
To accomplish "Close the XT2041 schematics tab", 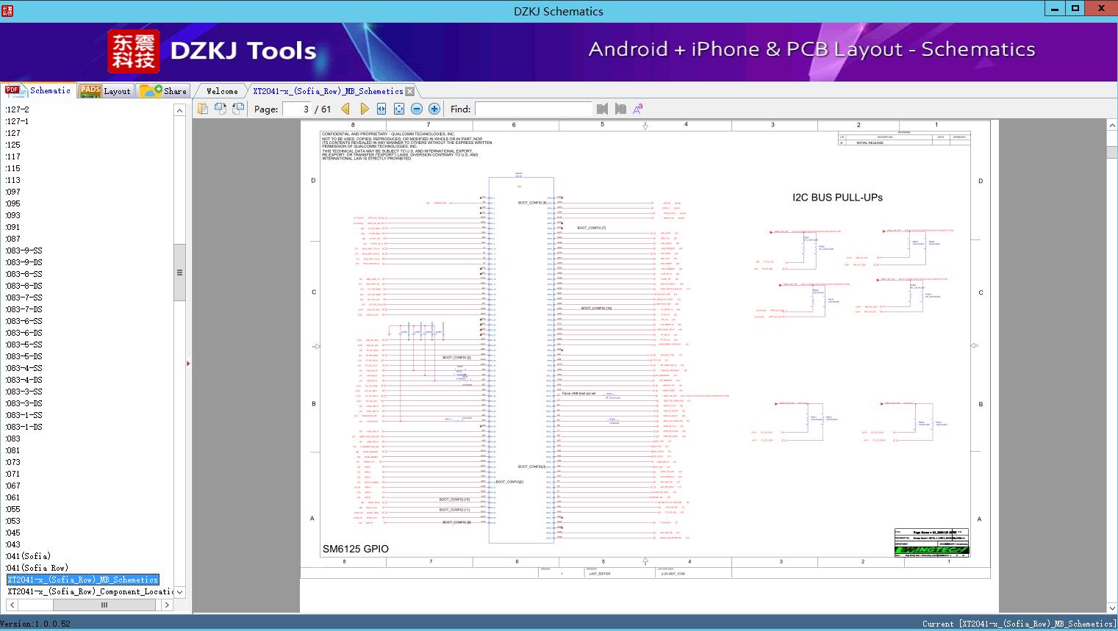I will pos(410,91).
